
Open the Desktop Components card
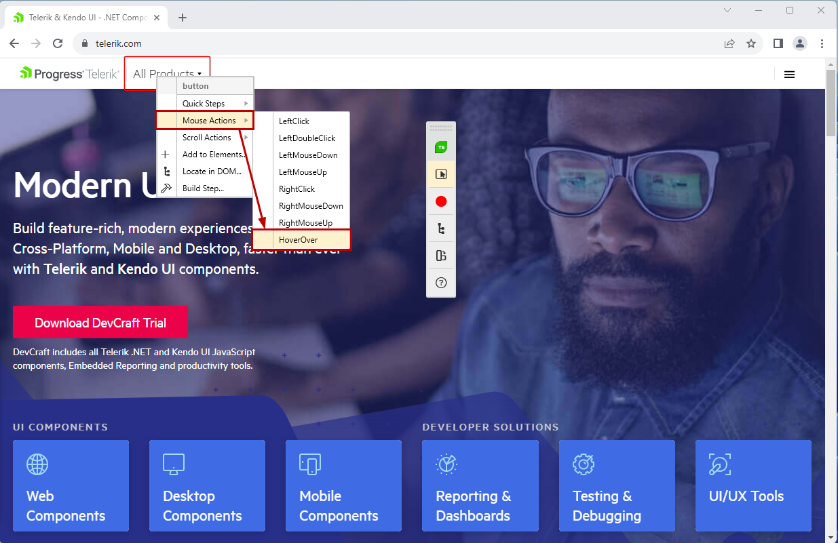click(207, 485)
